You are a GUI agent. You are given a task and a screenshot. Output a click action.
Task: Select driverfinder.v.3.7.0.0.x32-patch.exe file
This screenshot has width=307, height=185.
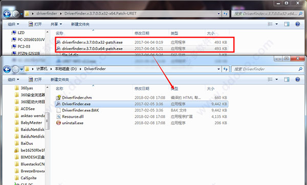pyautogui.click(x=142, y=42)
